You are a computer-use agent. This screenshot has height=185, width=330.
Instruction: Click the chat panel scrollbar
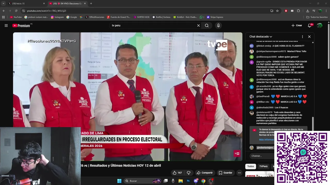[313, 123]
